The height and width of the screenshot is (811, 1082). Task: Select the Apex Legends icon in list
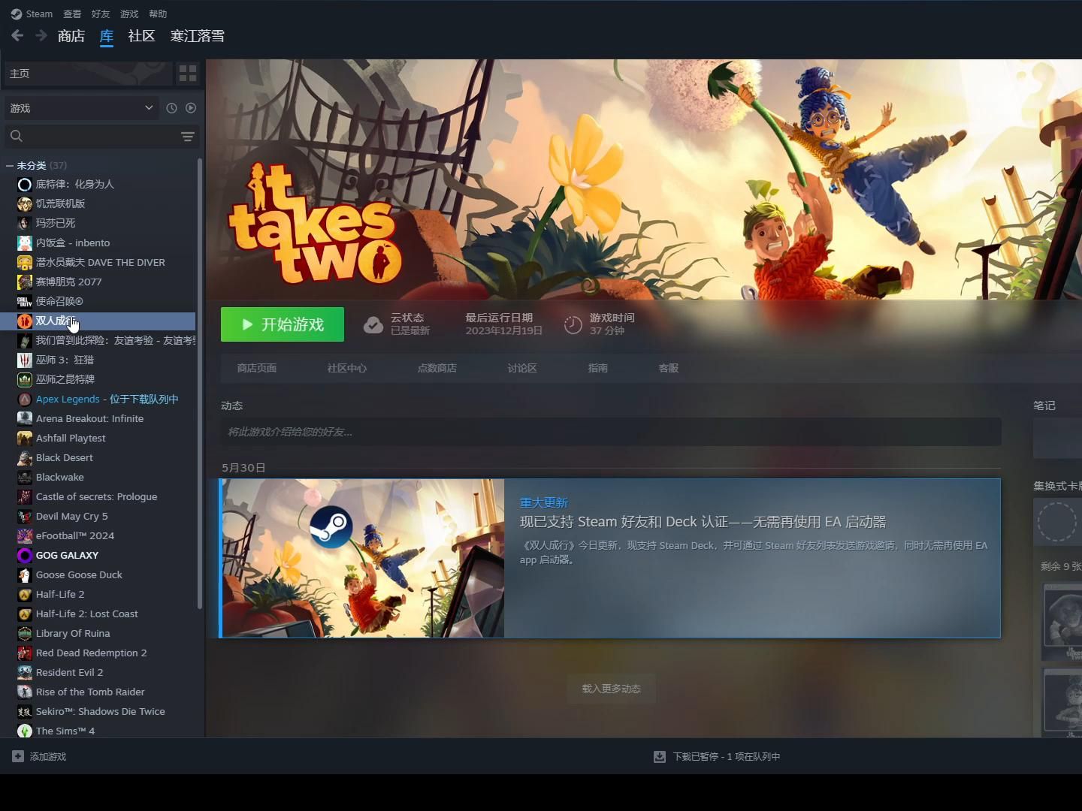tap(24, 399)
